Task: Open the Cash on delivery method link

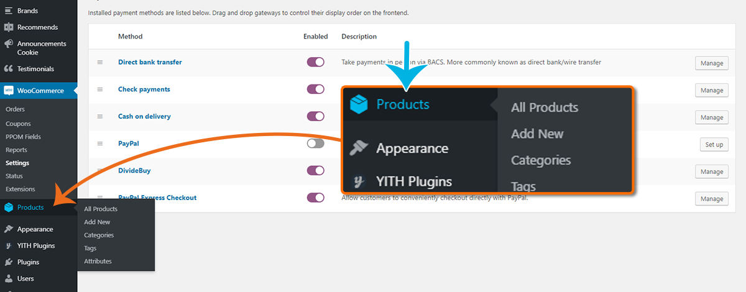Action: (144, 116)
